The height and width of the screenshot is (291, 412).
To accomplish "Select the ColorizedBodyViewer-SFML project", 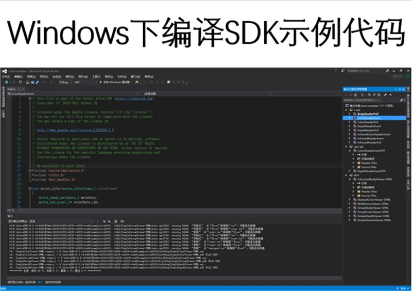I will tap(374, 180).
